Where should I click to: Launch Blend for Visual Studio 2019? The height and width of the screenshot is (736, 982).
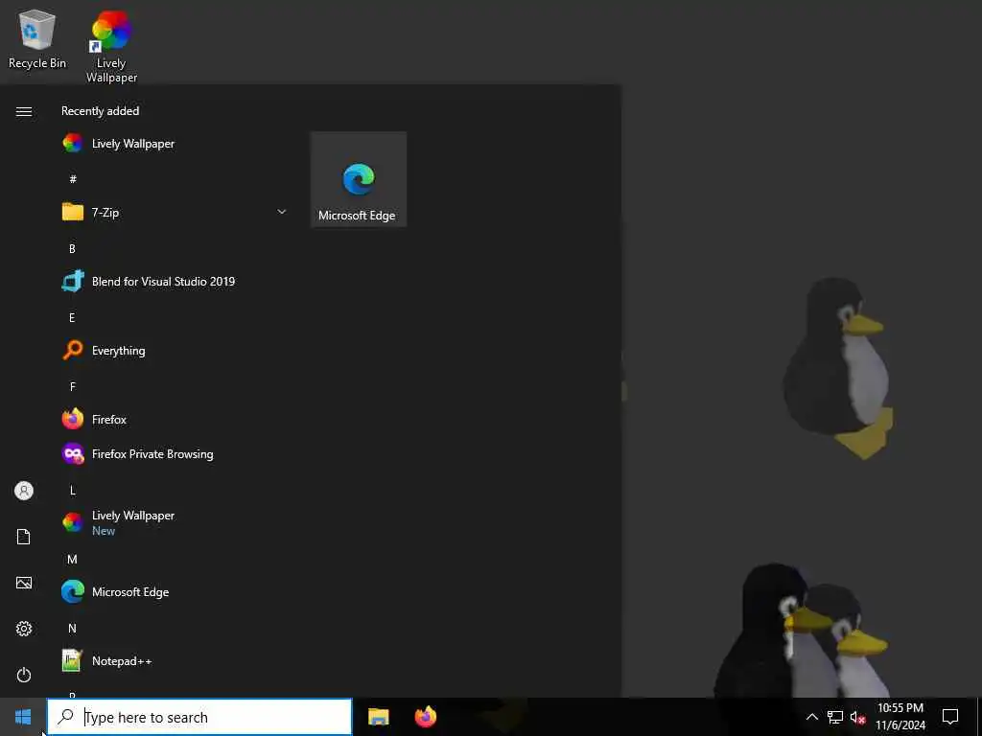coord(175,282)
